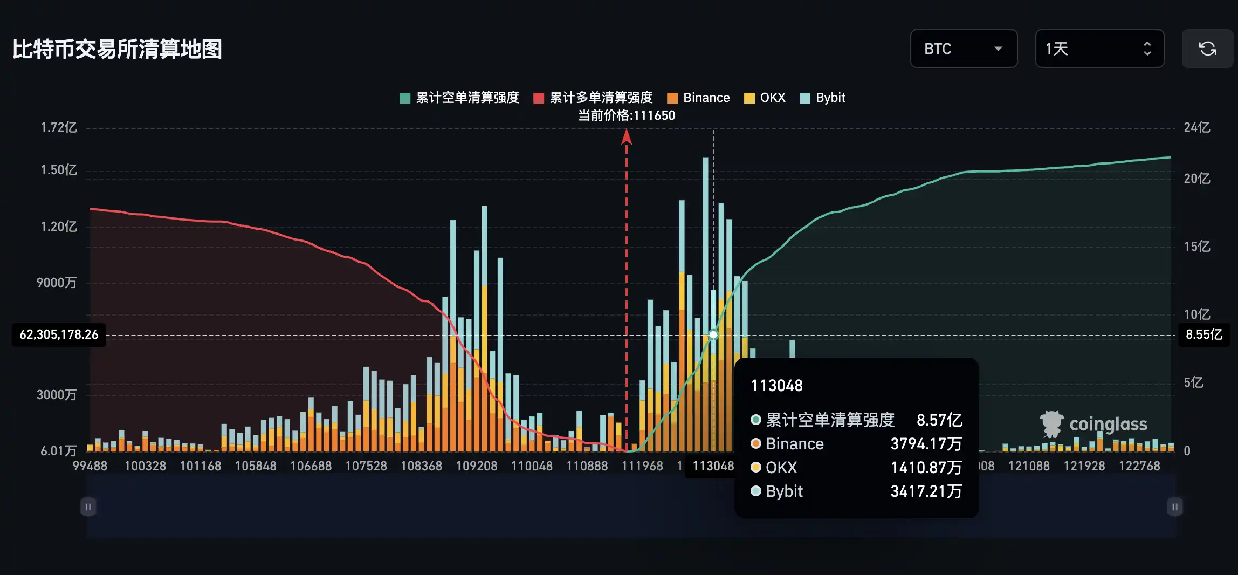Click the hovered data point circle on the curve
Image resolution: width=1238 pixels, height=575 pixels.
coord(713,335)
